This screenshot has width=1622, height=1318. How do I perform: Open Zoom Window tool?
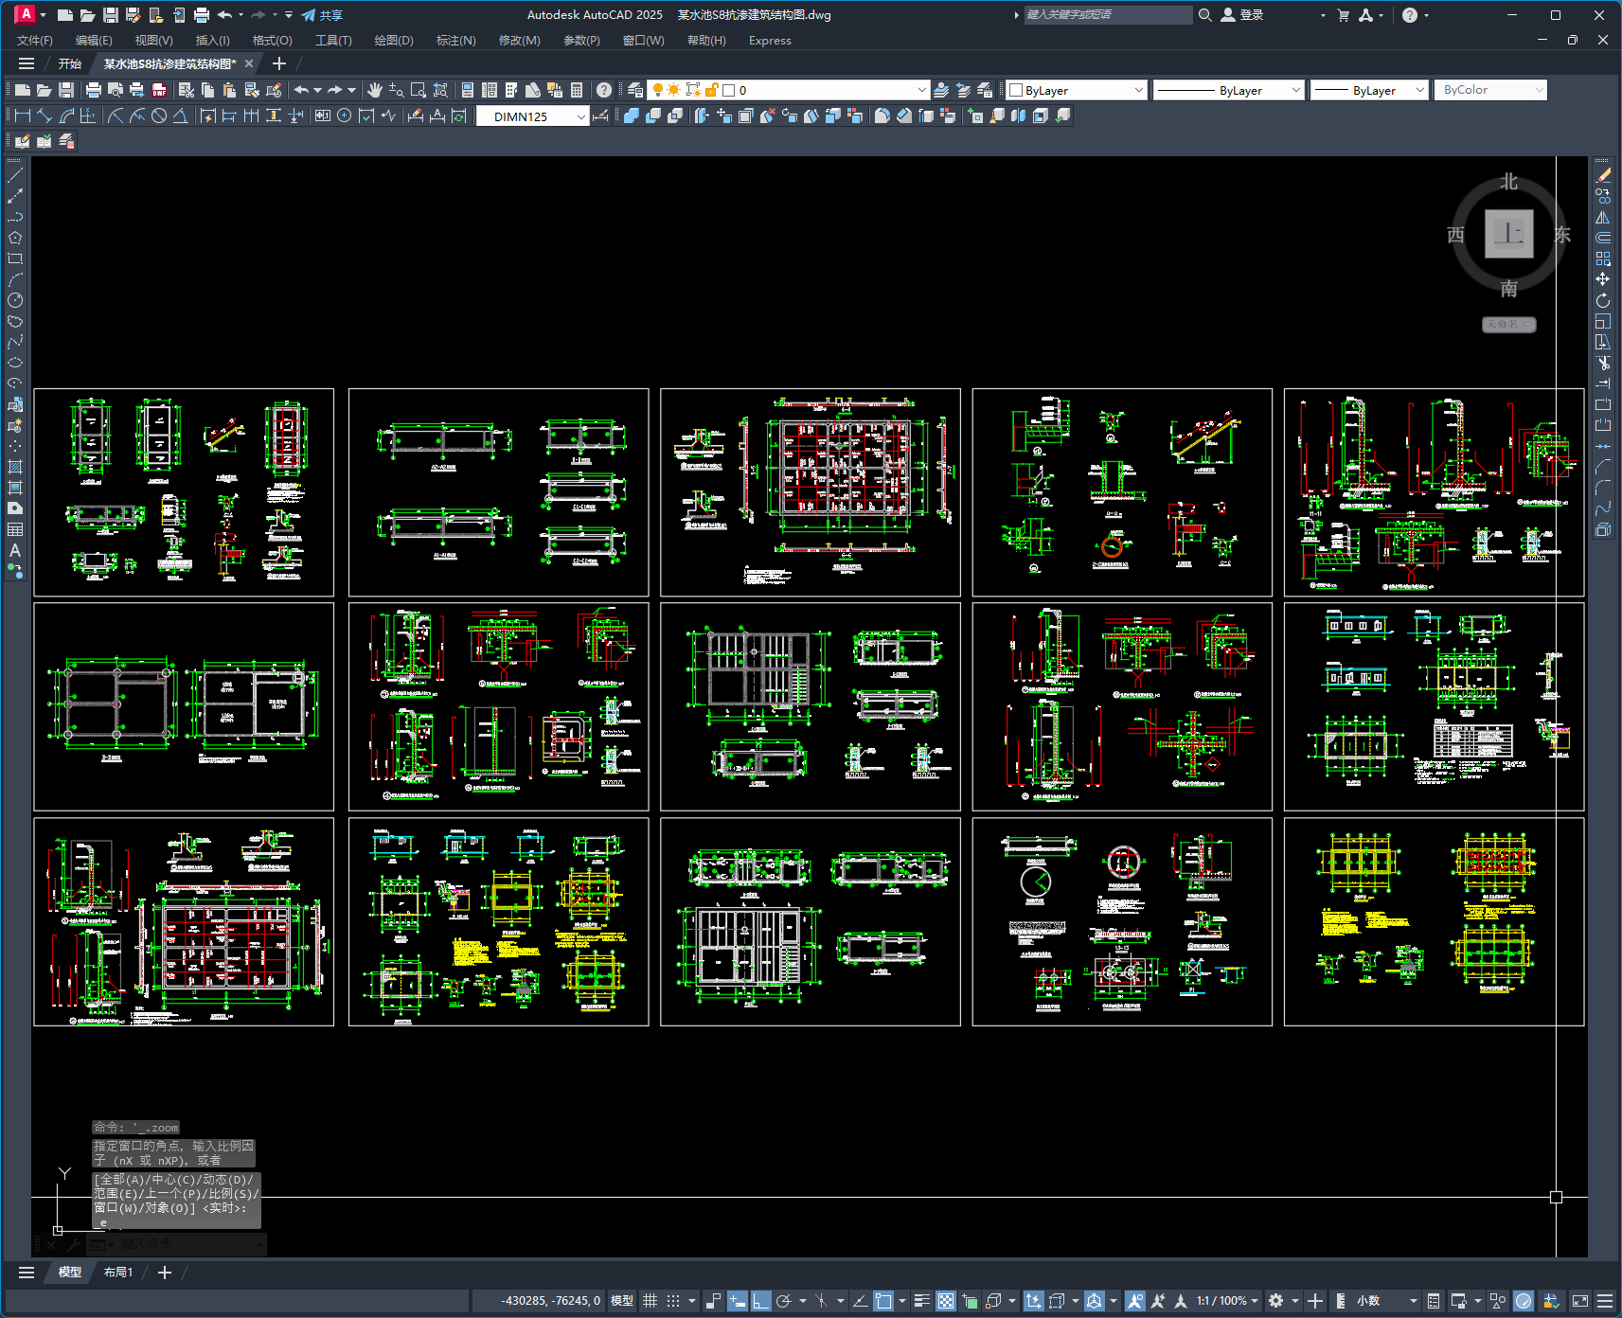tap(419, 90)
